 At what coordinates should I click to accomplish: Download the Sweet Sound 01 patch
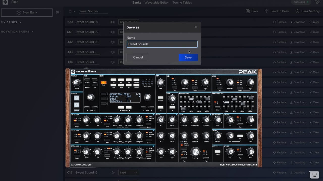[x=298, y=22]
